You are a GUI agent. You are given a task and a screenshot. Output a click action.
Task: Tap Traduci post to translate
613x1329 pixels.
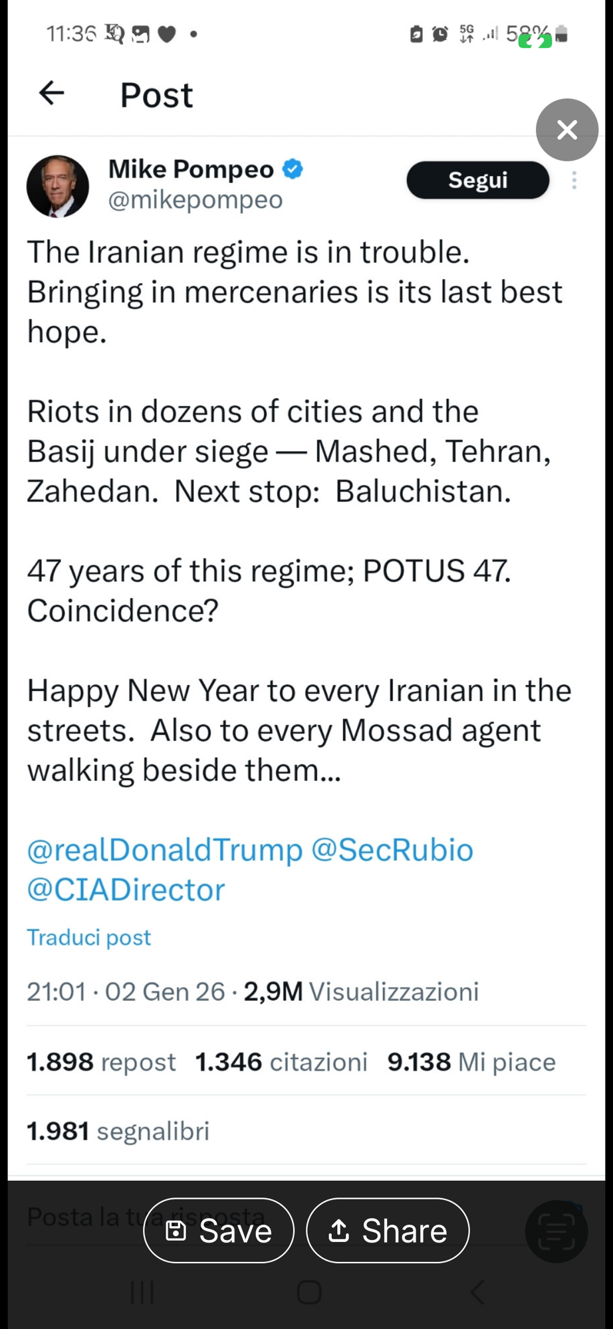(x=89, y=938)
